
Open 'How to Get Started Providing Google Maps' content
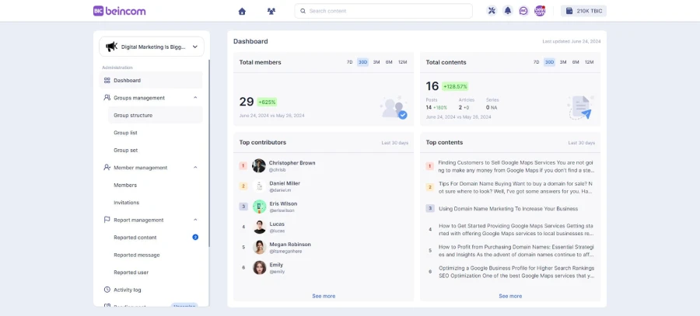point(516,230)
